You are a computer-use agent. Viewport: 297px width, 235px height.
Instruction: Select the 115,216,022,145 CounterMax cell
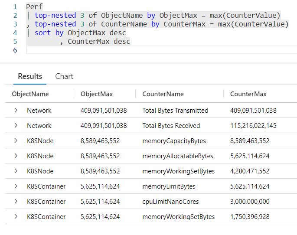[253, 126]
